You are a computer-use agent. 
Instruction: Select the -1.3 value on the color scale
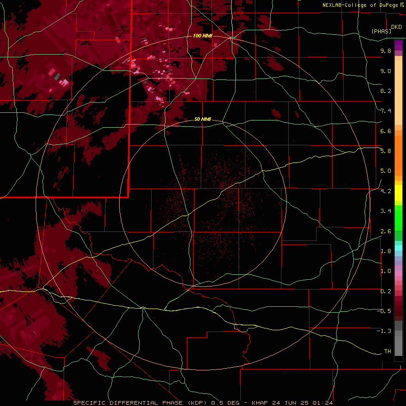pyautogui.click(x=384, y=331)
